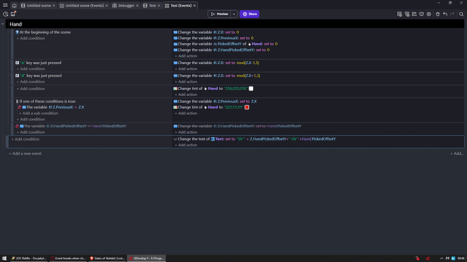The height and width of the screenshot is (262, 467).
Task: Click Add a sub-event toolbar icon
Action: [x=407, y=14]
